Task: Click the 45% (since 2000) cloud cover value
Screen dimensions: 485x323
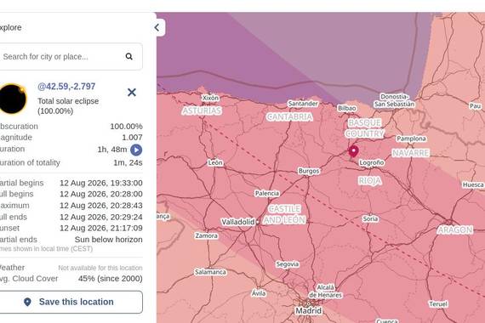Action: coord(110,279)
